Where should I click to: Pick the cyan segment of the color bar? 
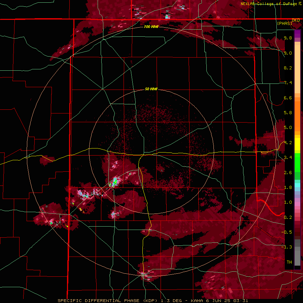(x=297, y=185)
